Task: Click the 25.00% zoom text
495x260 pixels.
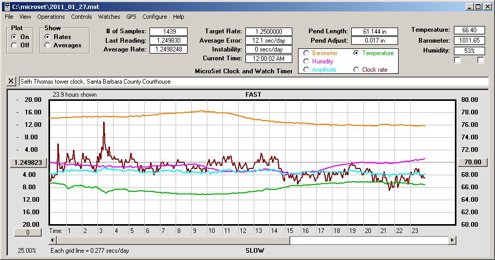Action: click(x=27, y=251)
